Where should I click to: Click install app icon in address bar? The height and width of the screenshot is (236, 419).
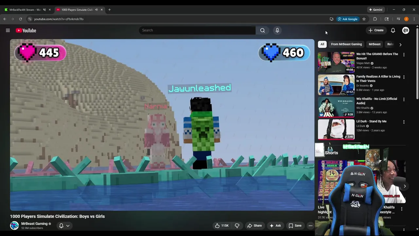(332, 19)
